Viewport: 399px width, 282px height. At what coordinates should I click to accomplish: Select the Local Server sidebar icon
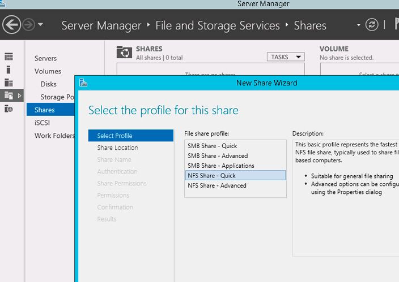point(9,70)
